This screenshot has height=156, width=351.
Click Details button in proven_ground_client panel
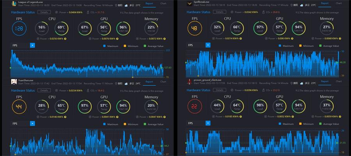[x=219, y=90]
